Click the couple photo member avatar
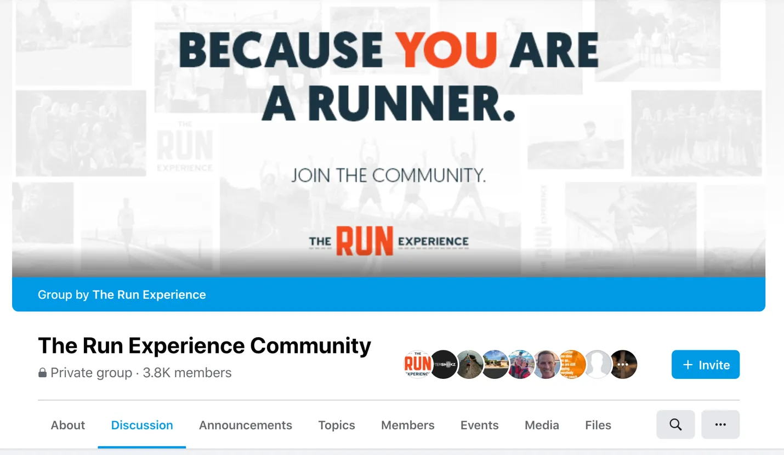The width and height of the screenshot is (784, 455). pos(521,365)
